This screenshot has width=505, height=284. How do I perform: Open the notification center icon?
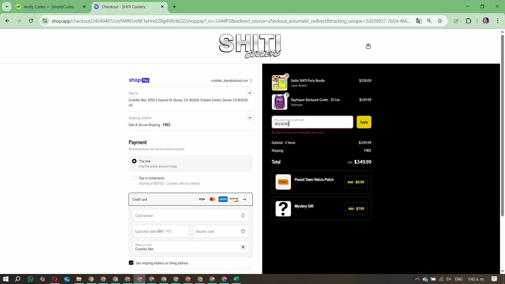click(494, 279)
